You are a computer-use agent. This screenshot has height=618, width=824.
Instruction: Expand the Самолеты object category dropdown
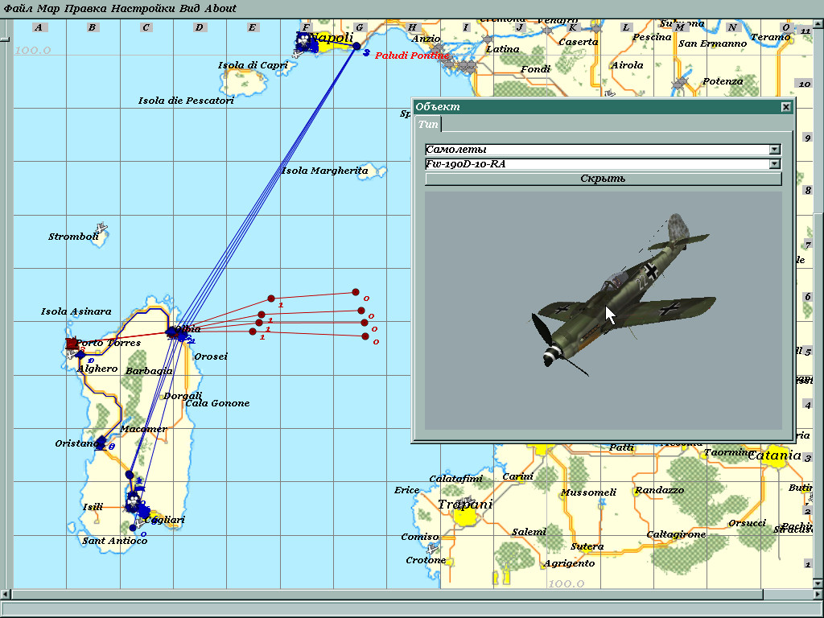pyautogui.click(x=774, y=150)
